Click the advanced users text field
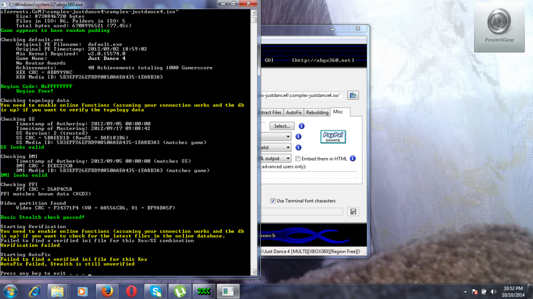The width and height of the screenshot is (533, 299). (x=309, y=175)
